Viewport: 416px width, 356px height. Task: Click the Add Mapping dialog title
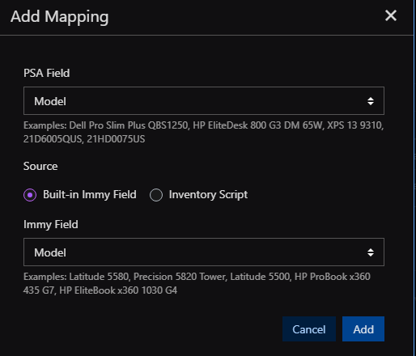(x=60, y=17)
